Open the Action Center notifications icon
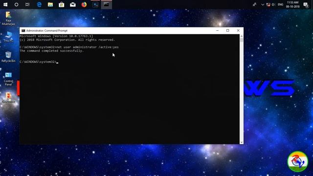 coord(306,4)
